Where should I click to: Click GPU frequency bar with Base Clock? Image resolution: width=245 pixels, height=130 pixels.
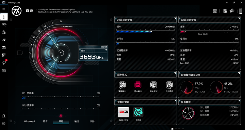(x=209, y=31)
